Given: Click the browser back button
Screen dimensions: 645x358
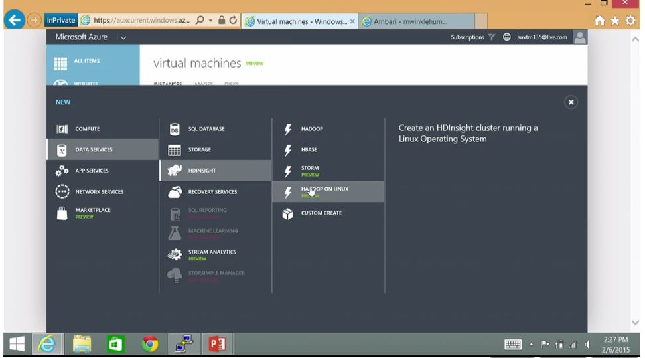Looking at the screenshot, I should click(x=13, y=21).
